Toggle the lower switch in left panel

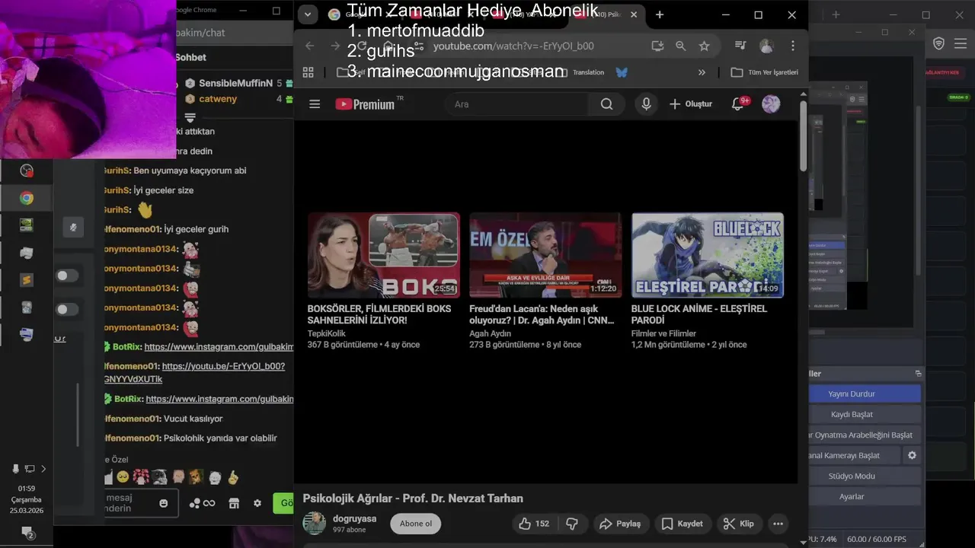coord(67,309)
